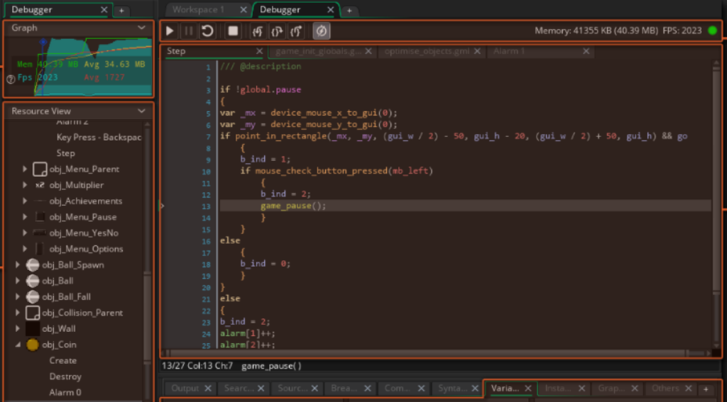
Task: Toggle the real-time debugging icon
Action: coord(322,31)
